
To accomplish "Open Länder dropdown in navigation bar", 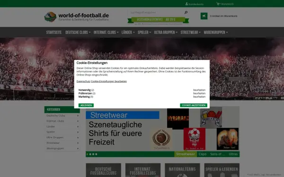I will point(128,32).
